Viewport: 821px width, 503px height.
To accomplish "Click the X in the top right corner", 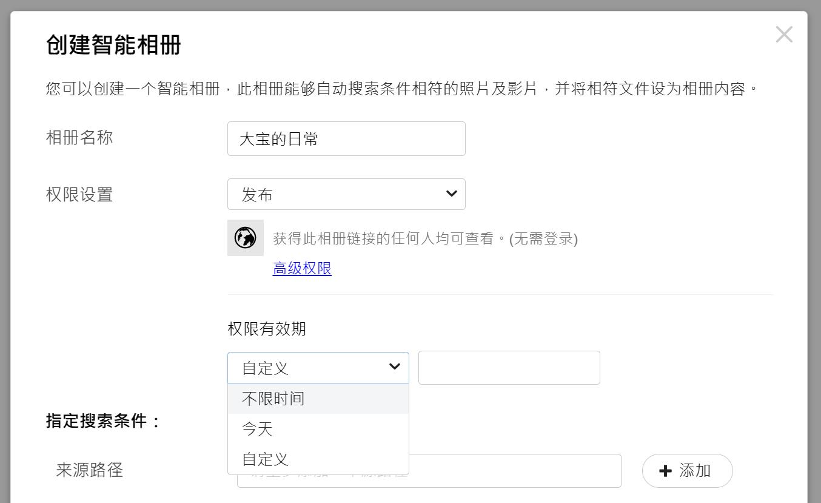I will (784, 34).
